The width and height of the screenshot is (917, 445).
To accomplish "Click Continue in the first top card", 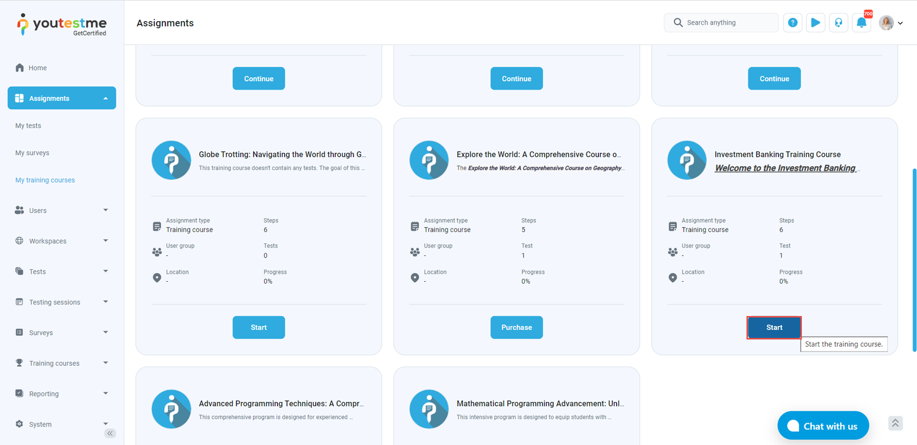I will [258, 78].
